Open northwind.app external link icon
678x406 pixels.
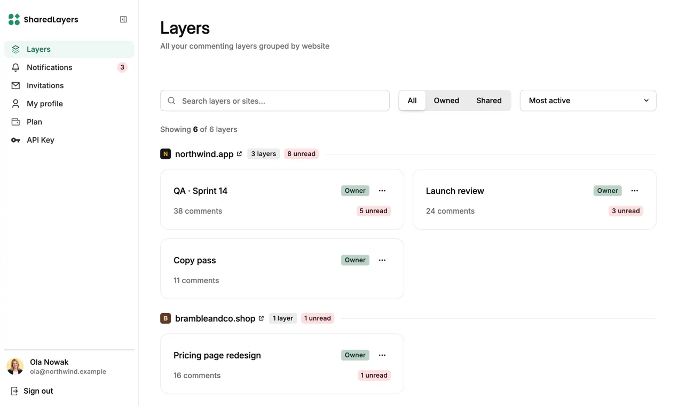tap(239, 154)
